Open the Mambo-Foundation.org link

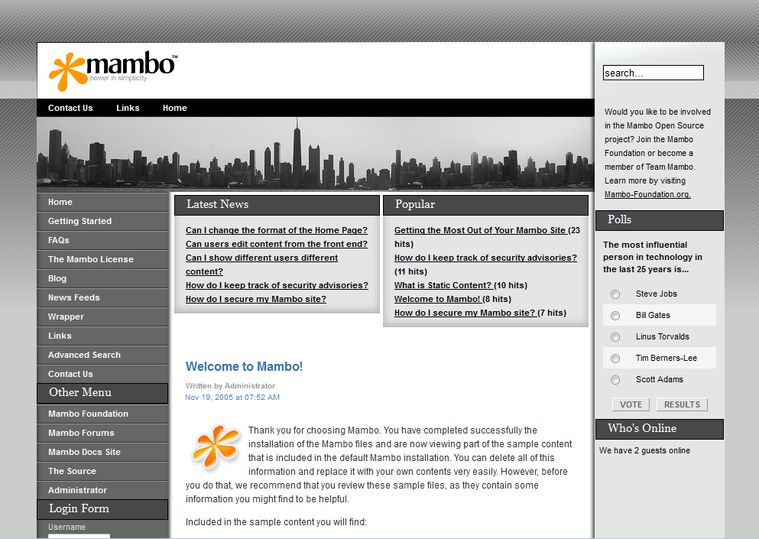pyautogui.click(x=647, y=194)
